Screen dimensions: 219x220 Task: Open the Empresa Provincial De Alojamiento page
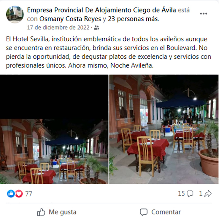(101, 10)
